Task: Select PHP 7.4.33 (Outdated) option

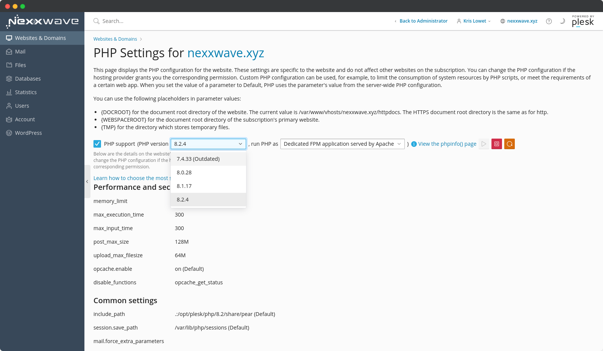Action: click(208, 159)
